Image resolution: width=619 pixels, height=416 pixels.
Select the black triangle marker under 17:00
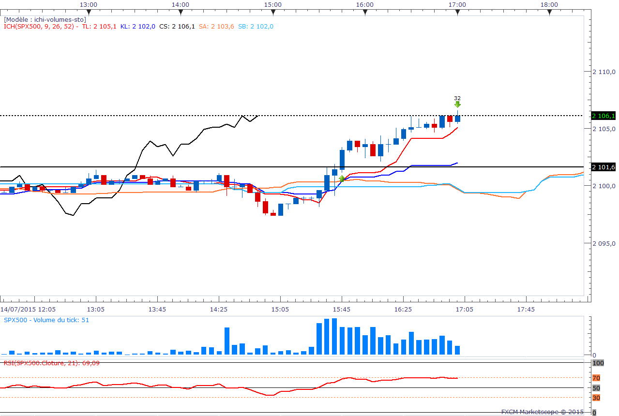pyautogui.click(x=457, y=12)
